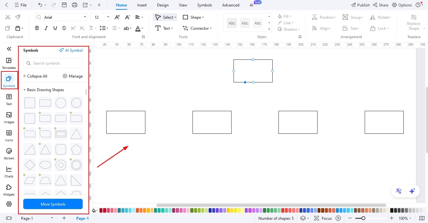Switch to the Templates sidebar panel
This screenshot has height=223, width=428.
(9, 62)
